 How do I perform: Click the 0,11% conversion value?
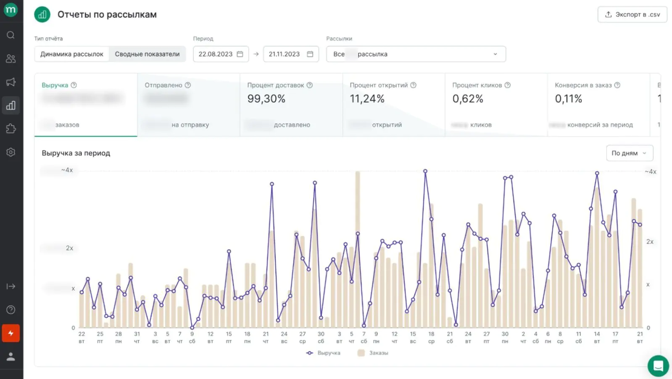click(x=569, y=99)
